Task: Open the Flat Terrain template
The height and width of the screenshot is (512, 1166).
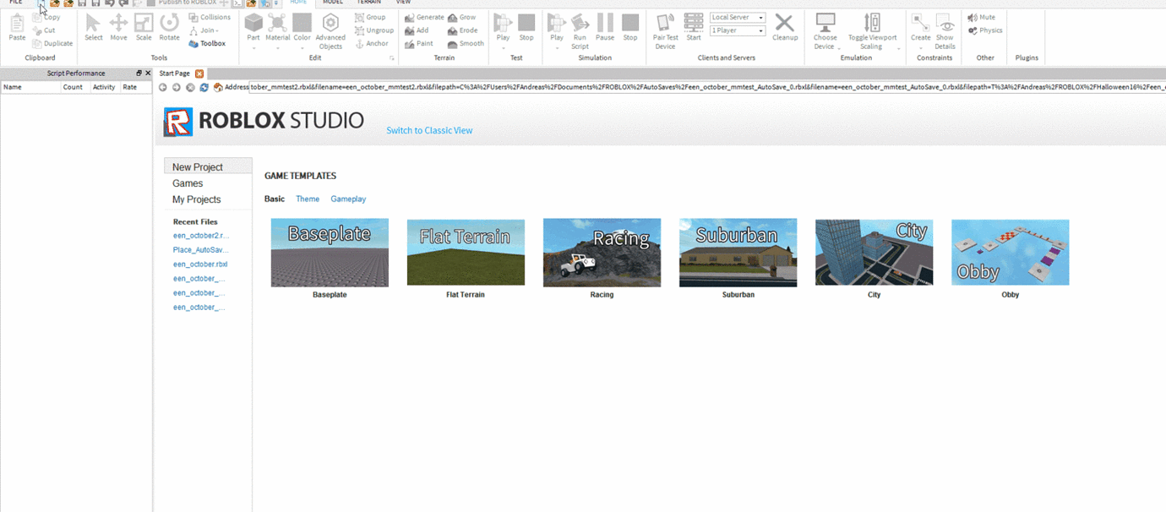Action: [x=466, y=253]
